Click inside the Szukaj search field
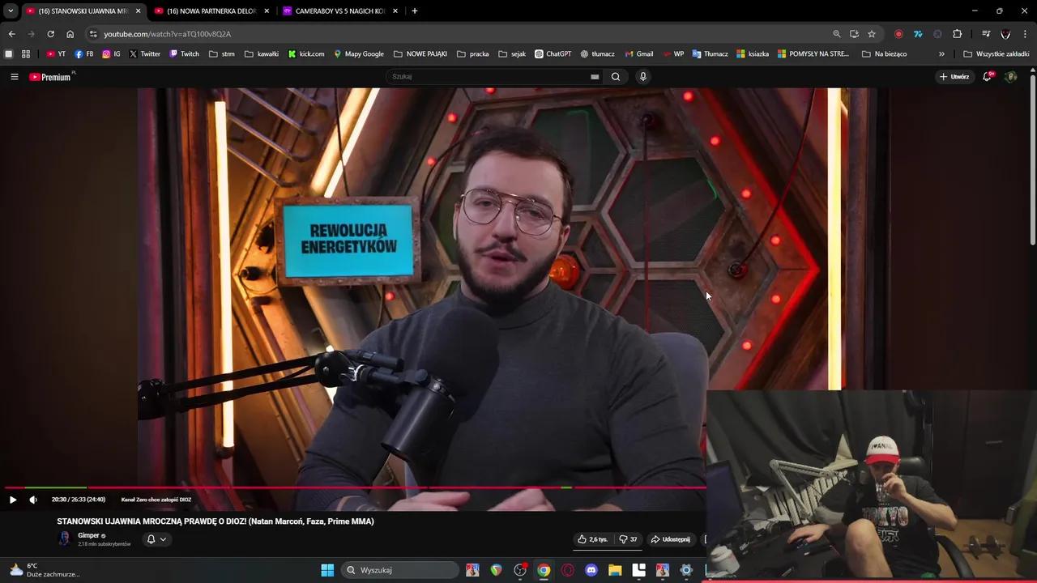Screen dimensions: 1037x583 coord(486,76)
